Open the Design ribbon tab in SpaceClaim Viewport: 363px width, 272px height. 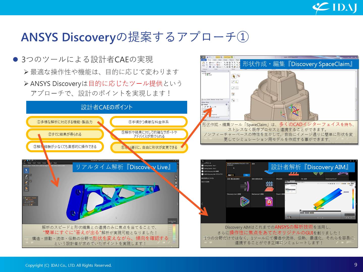click(210, 60)
